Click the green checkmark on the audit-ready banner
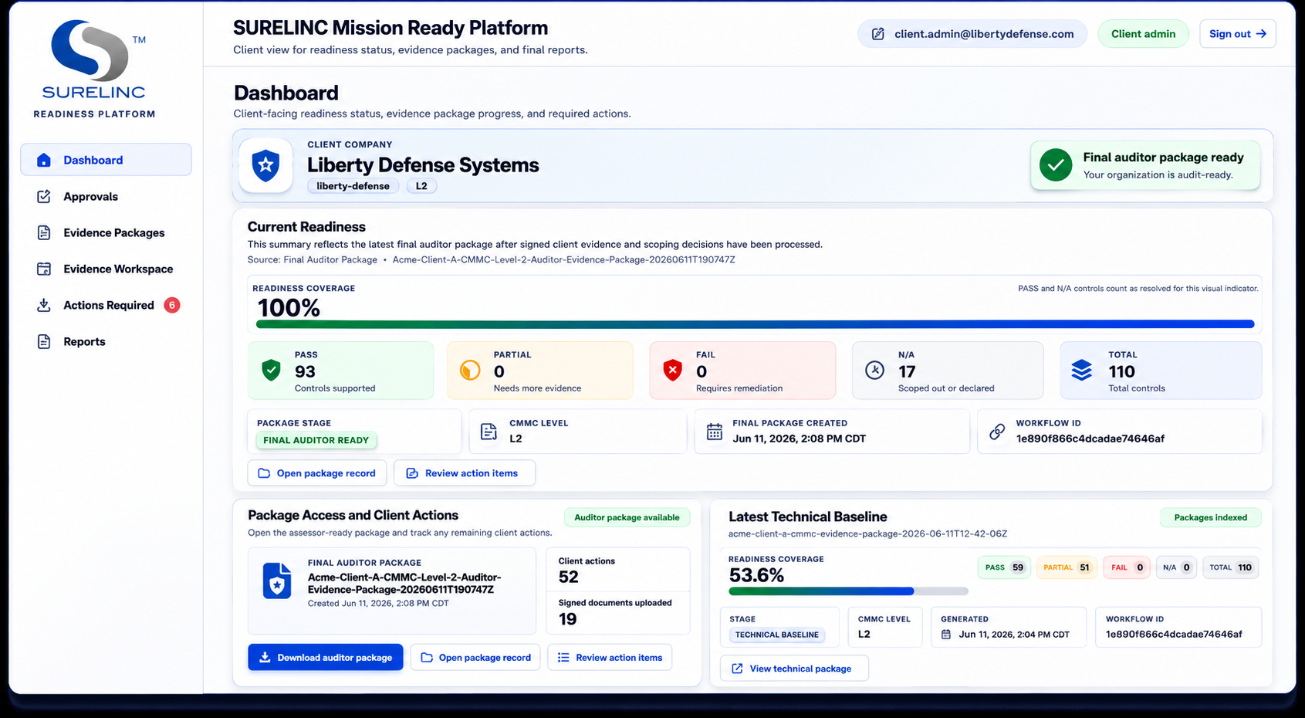 coord(1056,165)
